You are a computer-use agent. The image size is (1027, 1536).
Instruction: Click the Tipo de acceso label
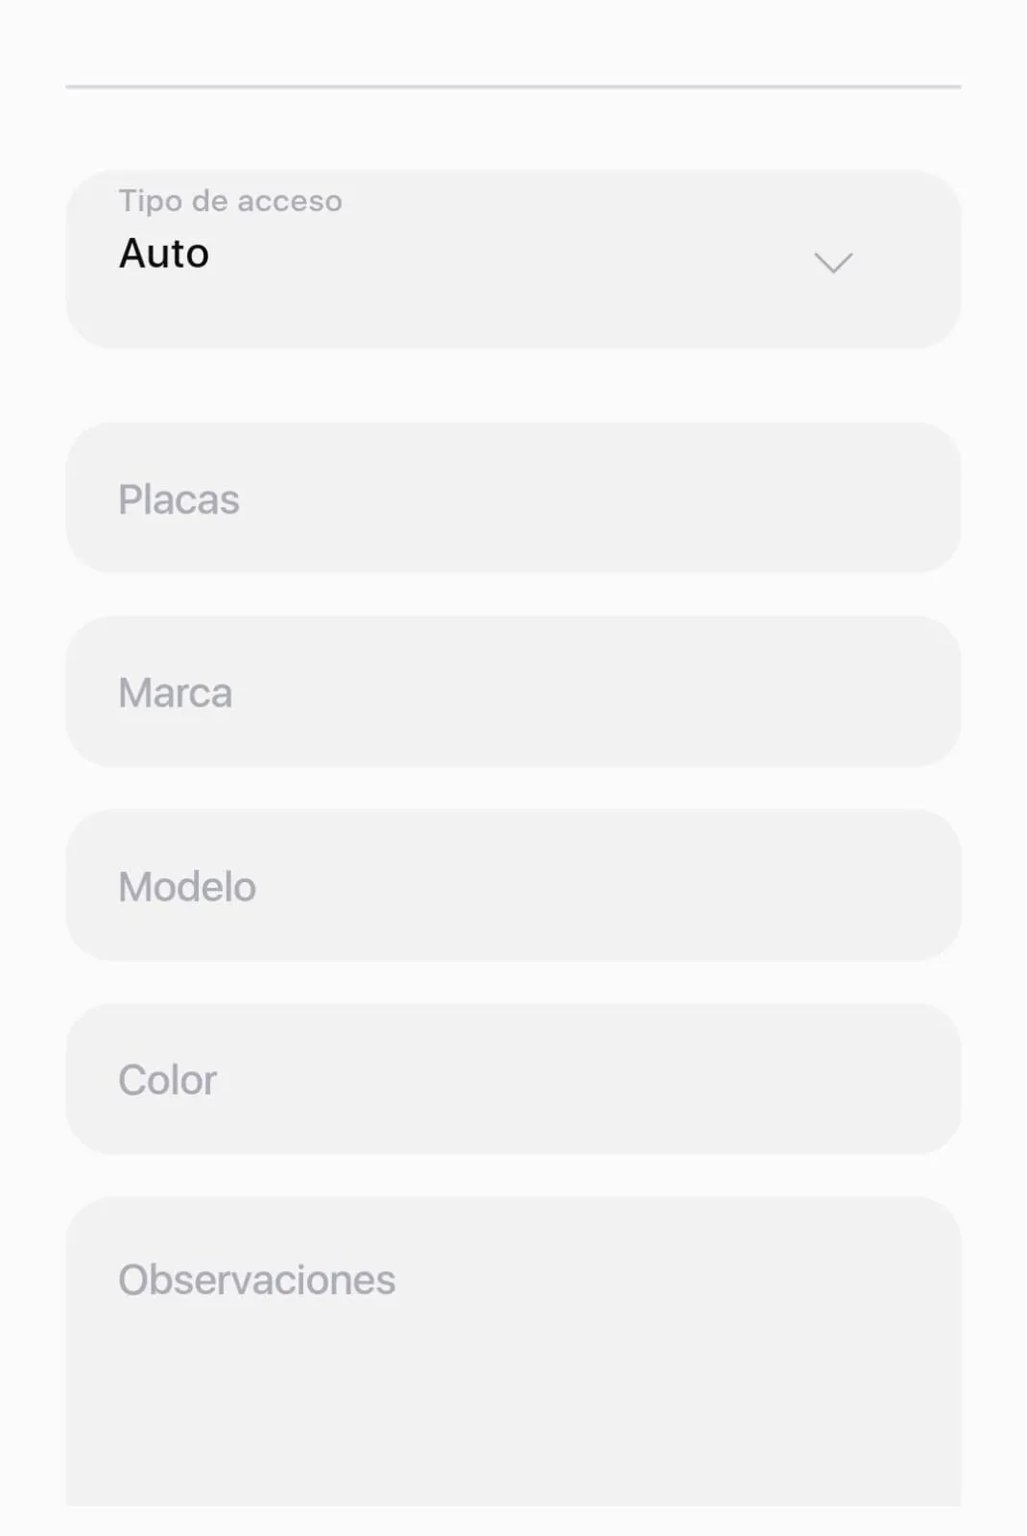coord(230,201)
